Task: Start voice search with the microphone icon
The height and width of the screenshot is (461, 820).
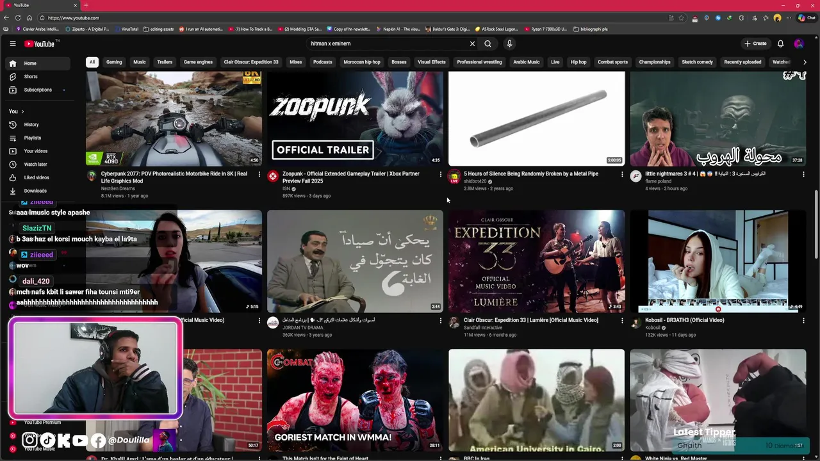Action: tap(509, 44)
